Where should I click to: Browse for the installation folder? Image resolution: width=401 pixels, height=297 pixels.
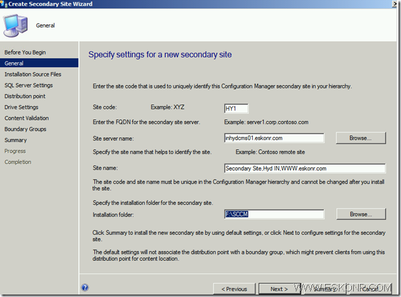pos(361,214)
